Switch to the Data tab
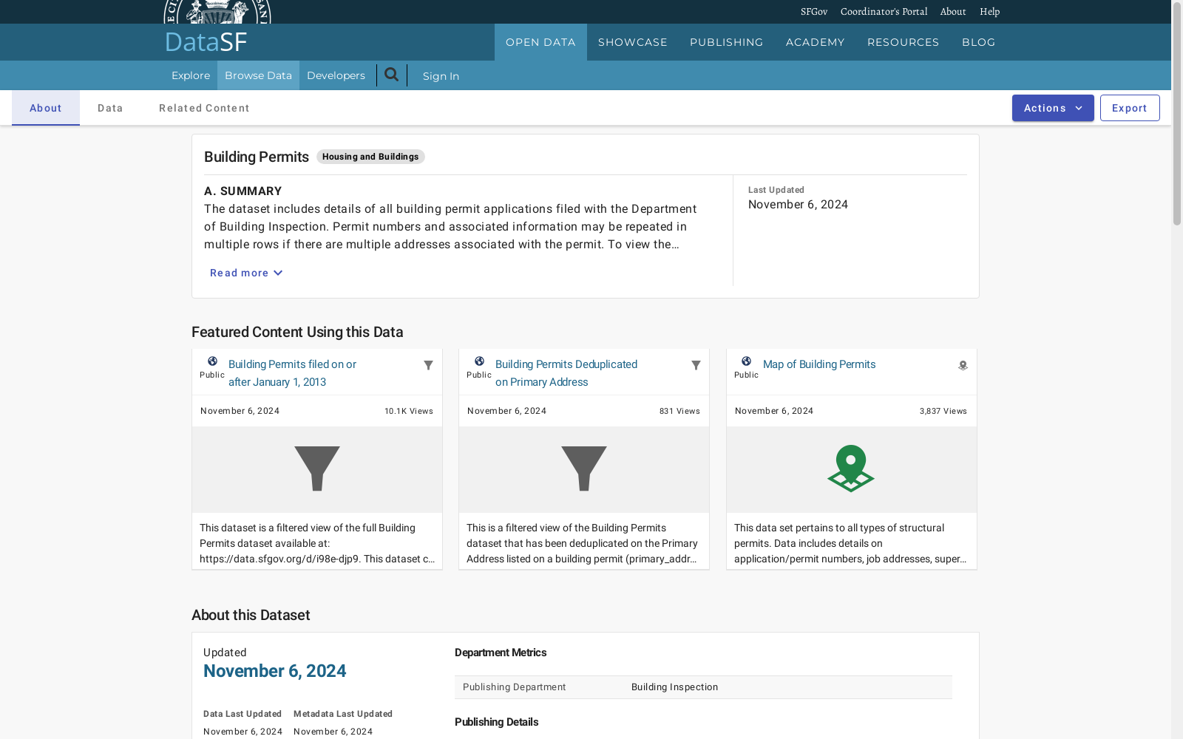 (110, 108)
